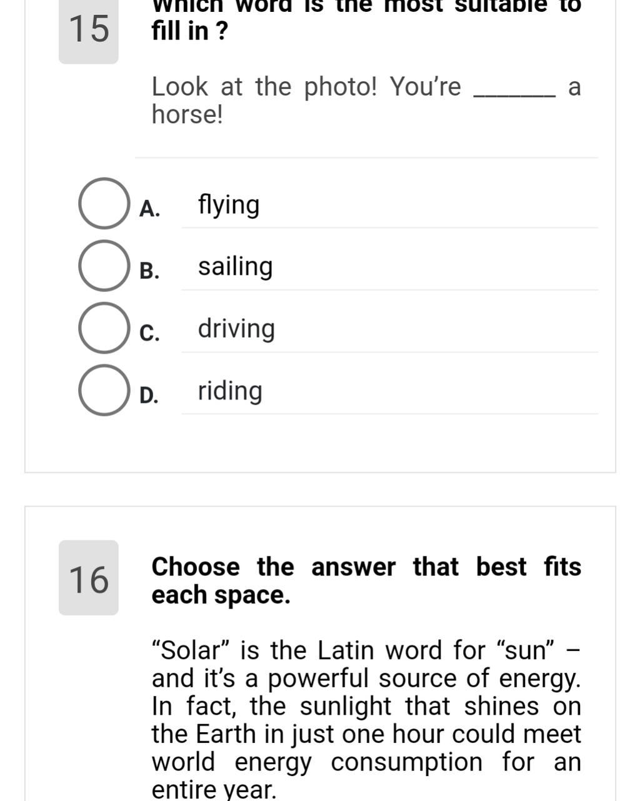Click the bold 'B.' option letter
640x801 pixels.
click(x=149, y=271)
